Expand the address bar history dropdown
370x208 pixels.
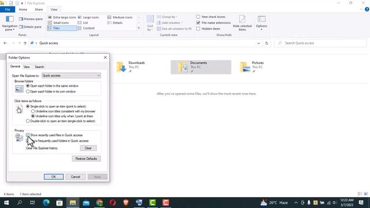(258, 43)
